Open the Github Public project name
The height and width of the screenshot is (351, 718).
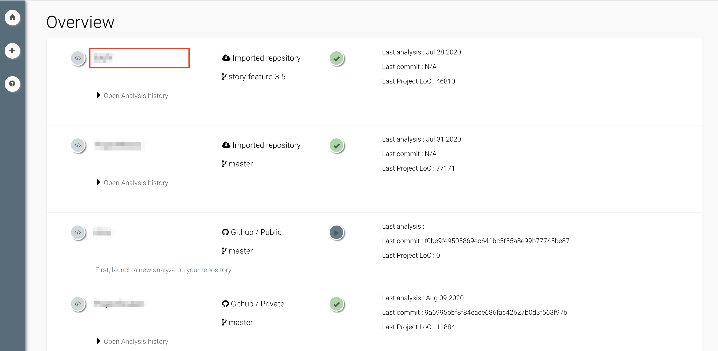102,232
